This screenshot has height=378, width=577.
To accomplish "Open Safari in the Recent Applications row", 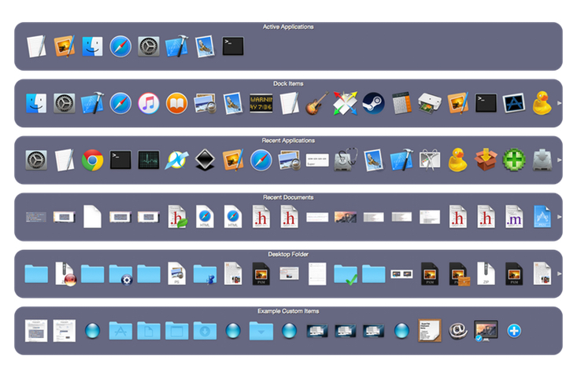I will 261,160.
